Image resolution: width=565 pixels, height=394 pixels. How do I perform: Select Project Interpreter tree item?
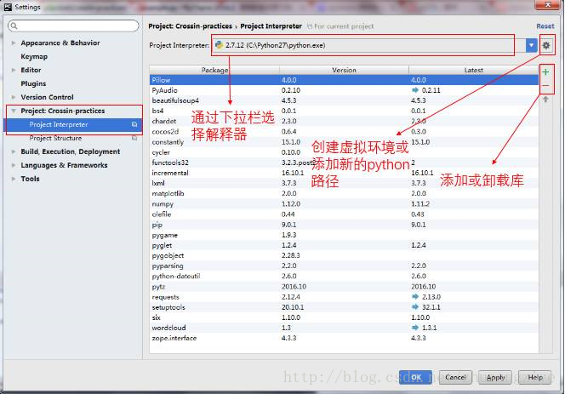72,124
